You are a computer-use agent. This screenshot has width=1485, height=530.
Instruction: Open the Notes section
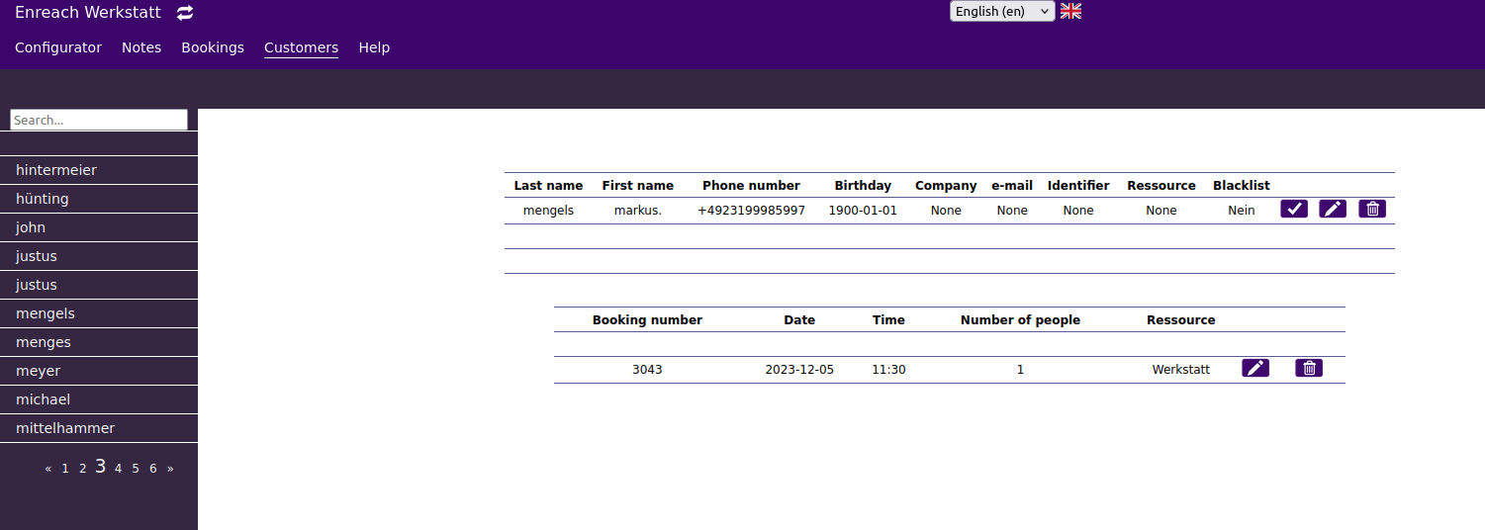pos(141,47)
